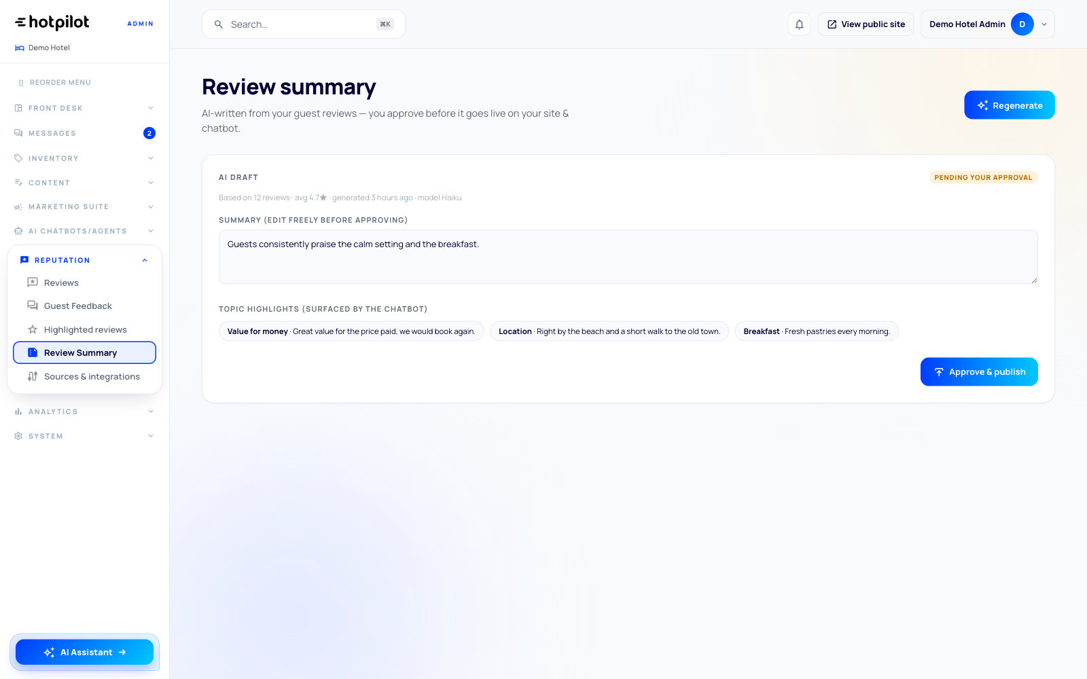The image size is (1087, 679).
Task: Open the Reviews page
Action: click(x=85, y=282)
